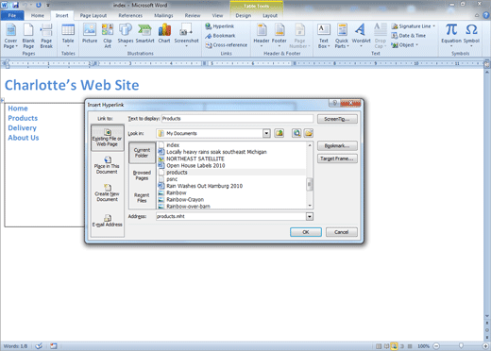
Task: Select E-mail Address link type
Action: (x=107, y=221)
